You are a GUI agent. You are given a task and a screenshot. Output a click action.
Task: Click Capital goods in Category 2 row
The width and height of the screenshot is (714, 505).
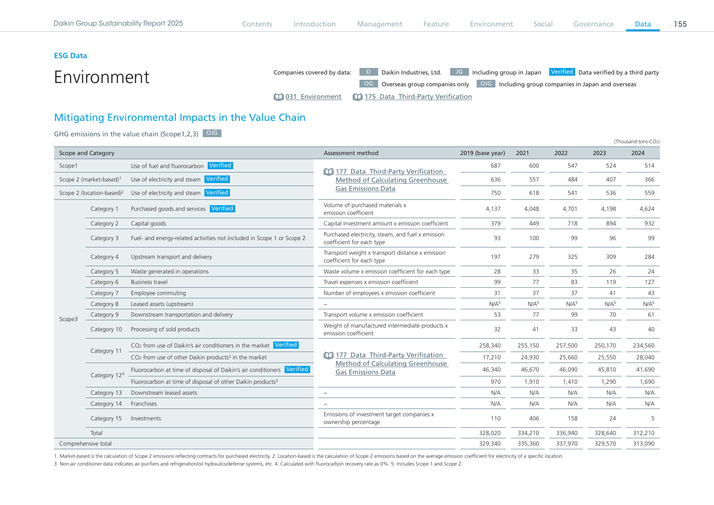149,223
